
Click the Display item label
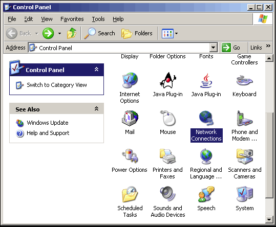(x=130, y=56)
